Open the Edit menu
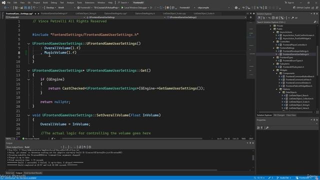The image size is (320, 180). [x=15, y=2]
